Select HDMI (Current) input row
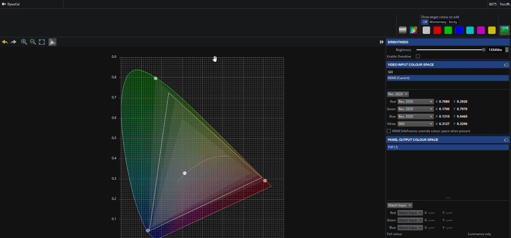This screenshot has width=511, height=238. tap(448, 78)
